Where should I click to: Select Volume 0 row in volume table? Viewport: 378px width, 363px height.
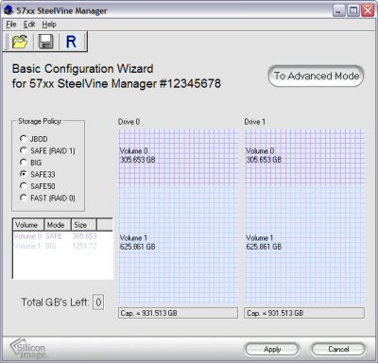[x=62, y=236]
